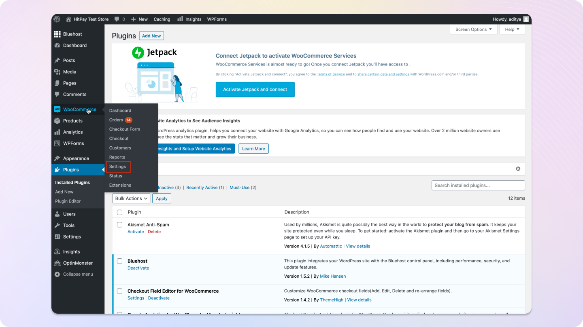The height and width of the screenshot is (327, 583).
Task: Filter by Recently Active plugins
Action: pos(202,188)
